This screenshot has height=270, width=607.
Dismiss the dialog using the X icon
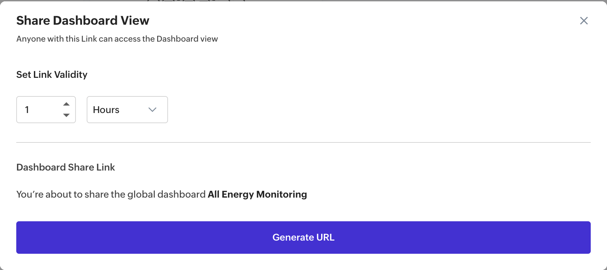pos(584,21)
